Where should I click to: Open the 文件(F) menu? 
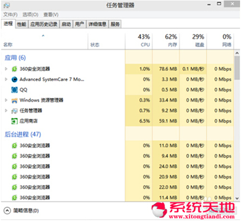[11, 15]
